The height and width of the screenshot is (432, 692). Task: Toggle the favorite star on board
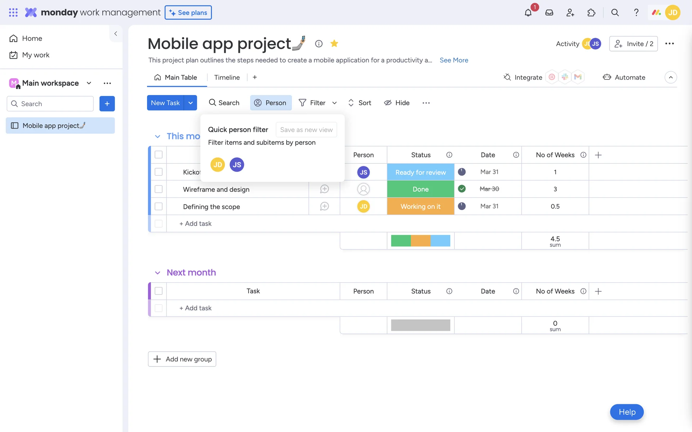point(334,44)
